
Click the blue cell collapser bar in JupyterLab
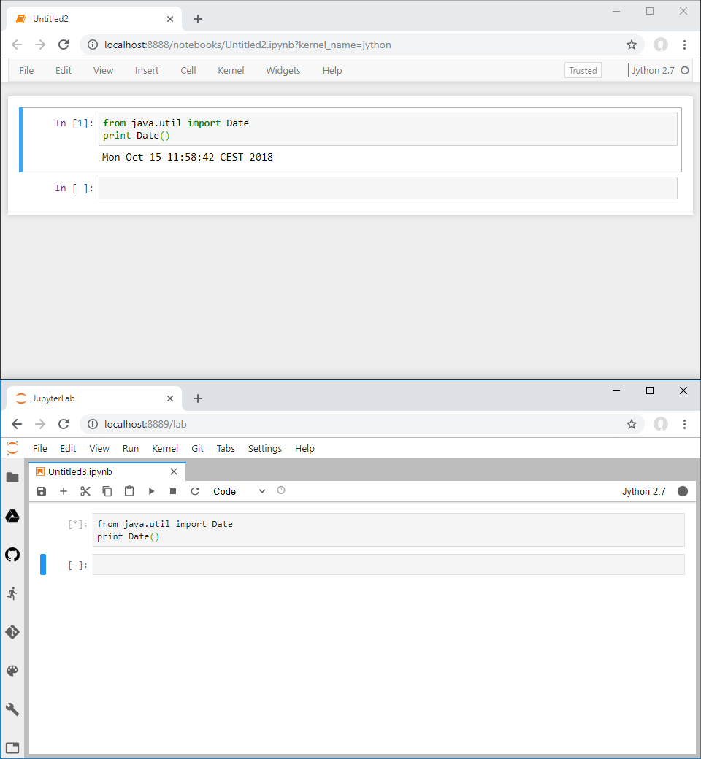point(43,564)
